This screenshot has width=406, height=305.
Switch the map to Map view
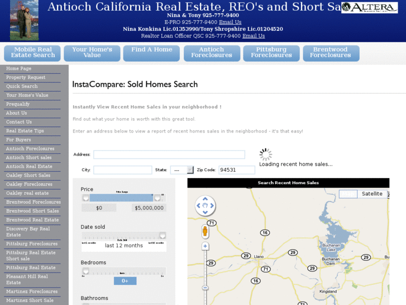348,194
